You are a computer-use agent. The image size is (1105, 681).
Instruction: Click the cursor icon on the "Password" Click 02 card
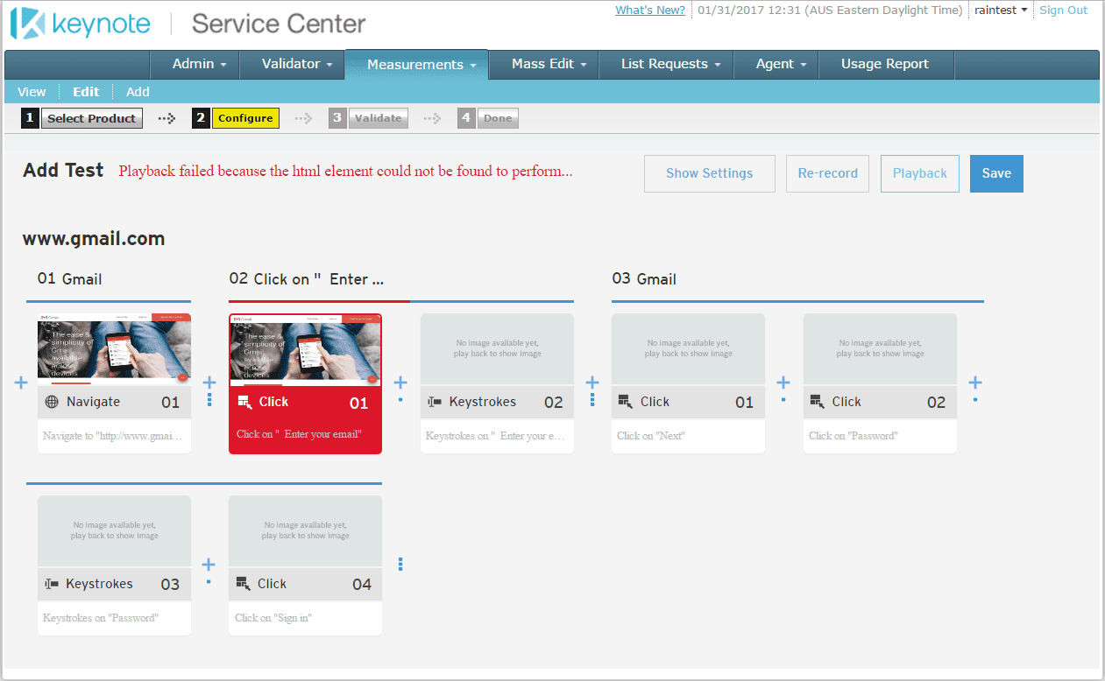(818, 402)
